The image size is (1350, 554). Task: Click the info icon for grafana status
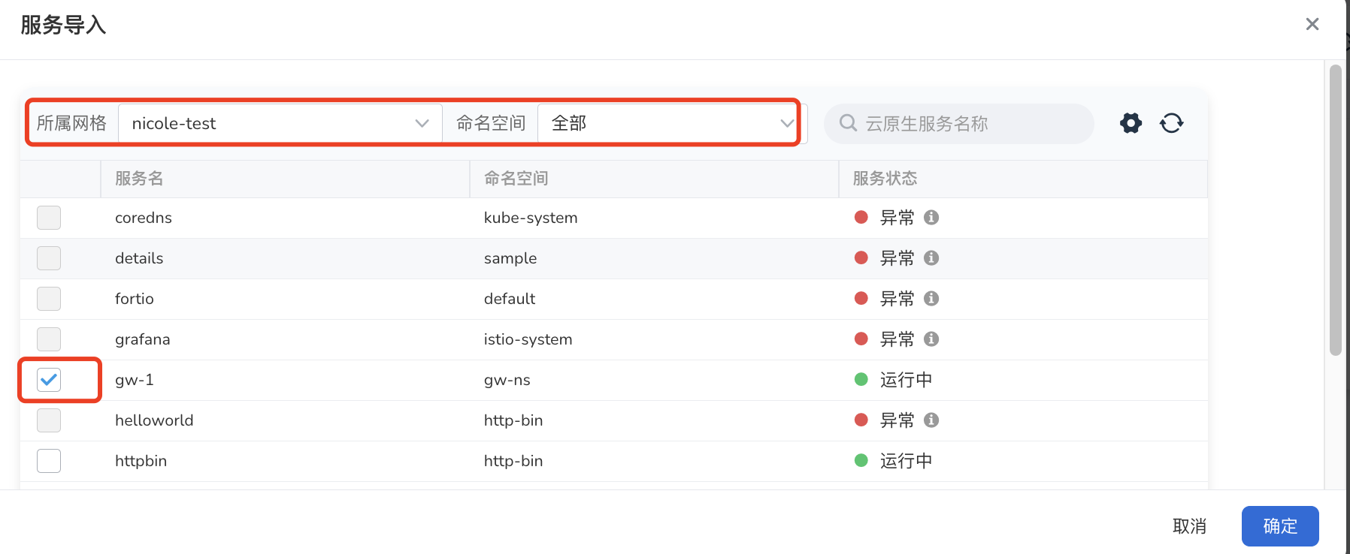pos(931,339)
